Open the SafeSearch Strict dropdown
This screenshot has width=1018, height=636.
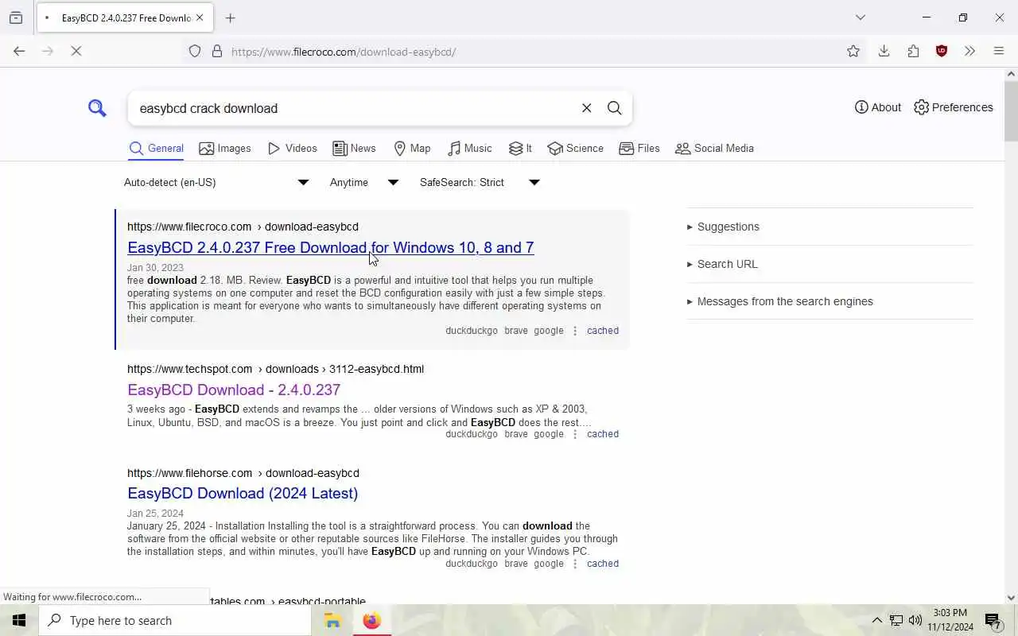(x=480, y=183)
